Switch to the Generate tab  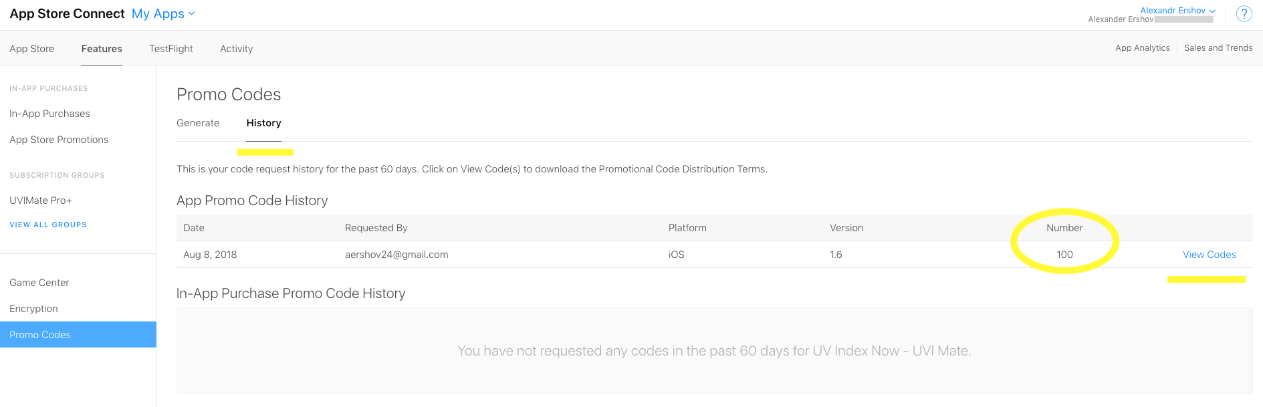click(198, 123)
